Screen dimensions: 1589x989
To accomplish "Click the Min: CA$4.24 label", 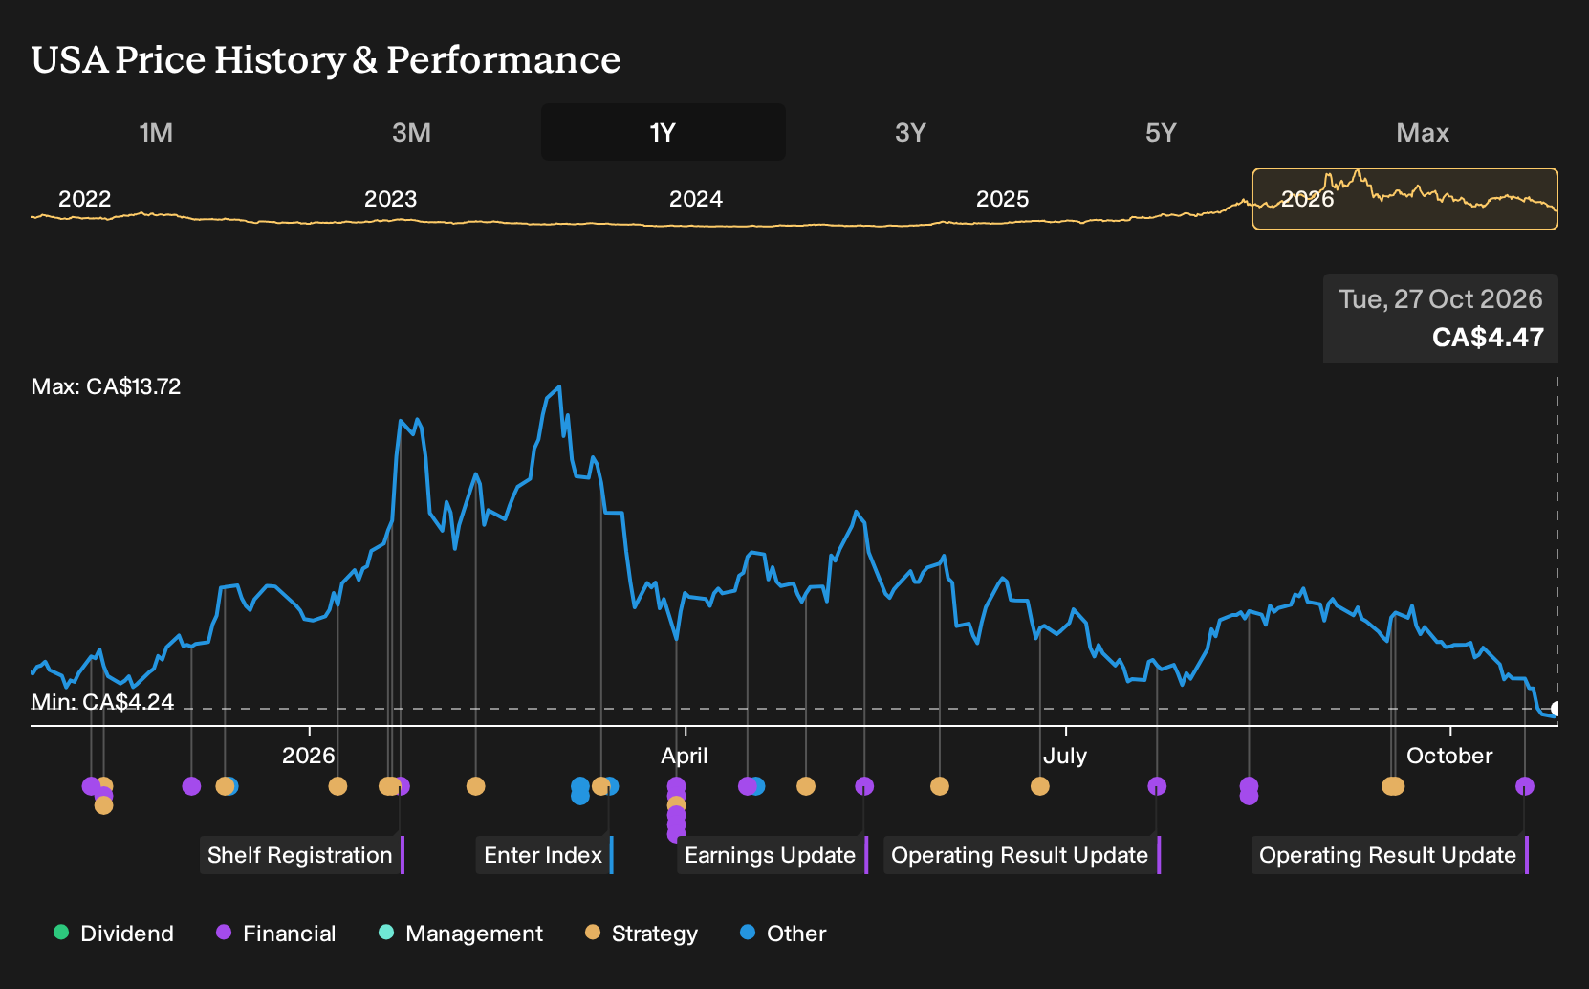I will pos(102,702).
